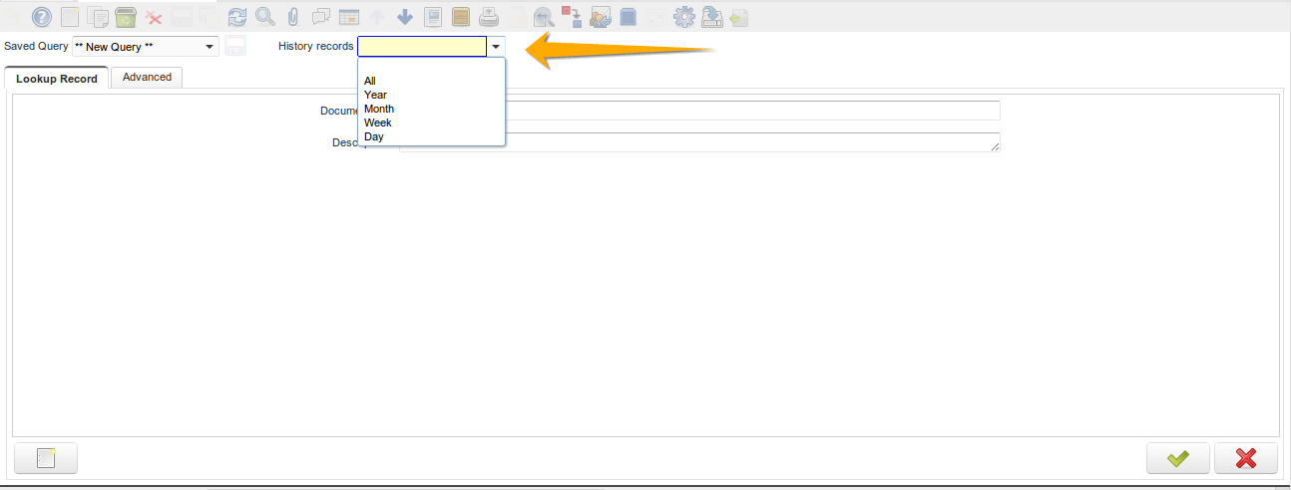Choose 'Month' in History records options

click(379, 109)
